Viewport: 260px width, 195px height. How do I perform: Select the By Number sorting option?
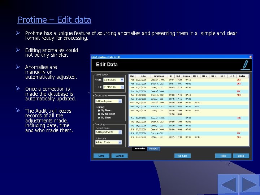[106, 114]
